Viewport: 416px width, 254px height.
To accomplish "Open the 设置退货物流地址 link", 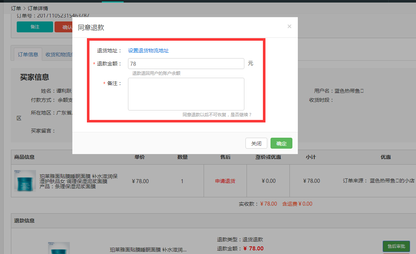I will coord(148,51).
